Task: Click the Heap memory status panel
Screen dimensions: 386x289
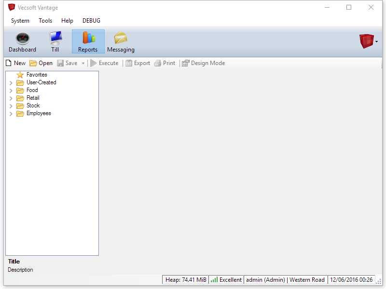Action: [185, 280]
